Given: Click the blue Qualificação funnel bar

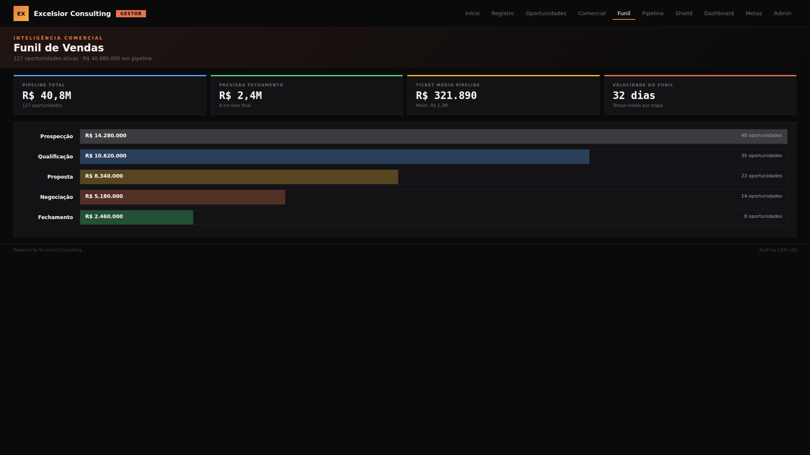Looking at the screenshot, I should pyautogui.click(x=334, y=157).
